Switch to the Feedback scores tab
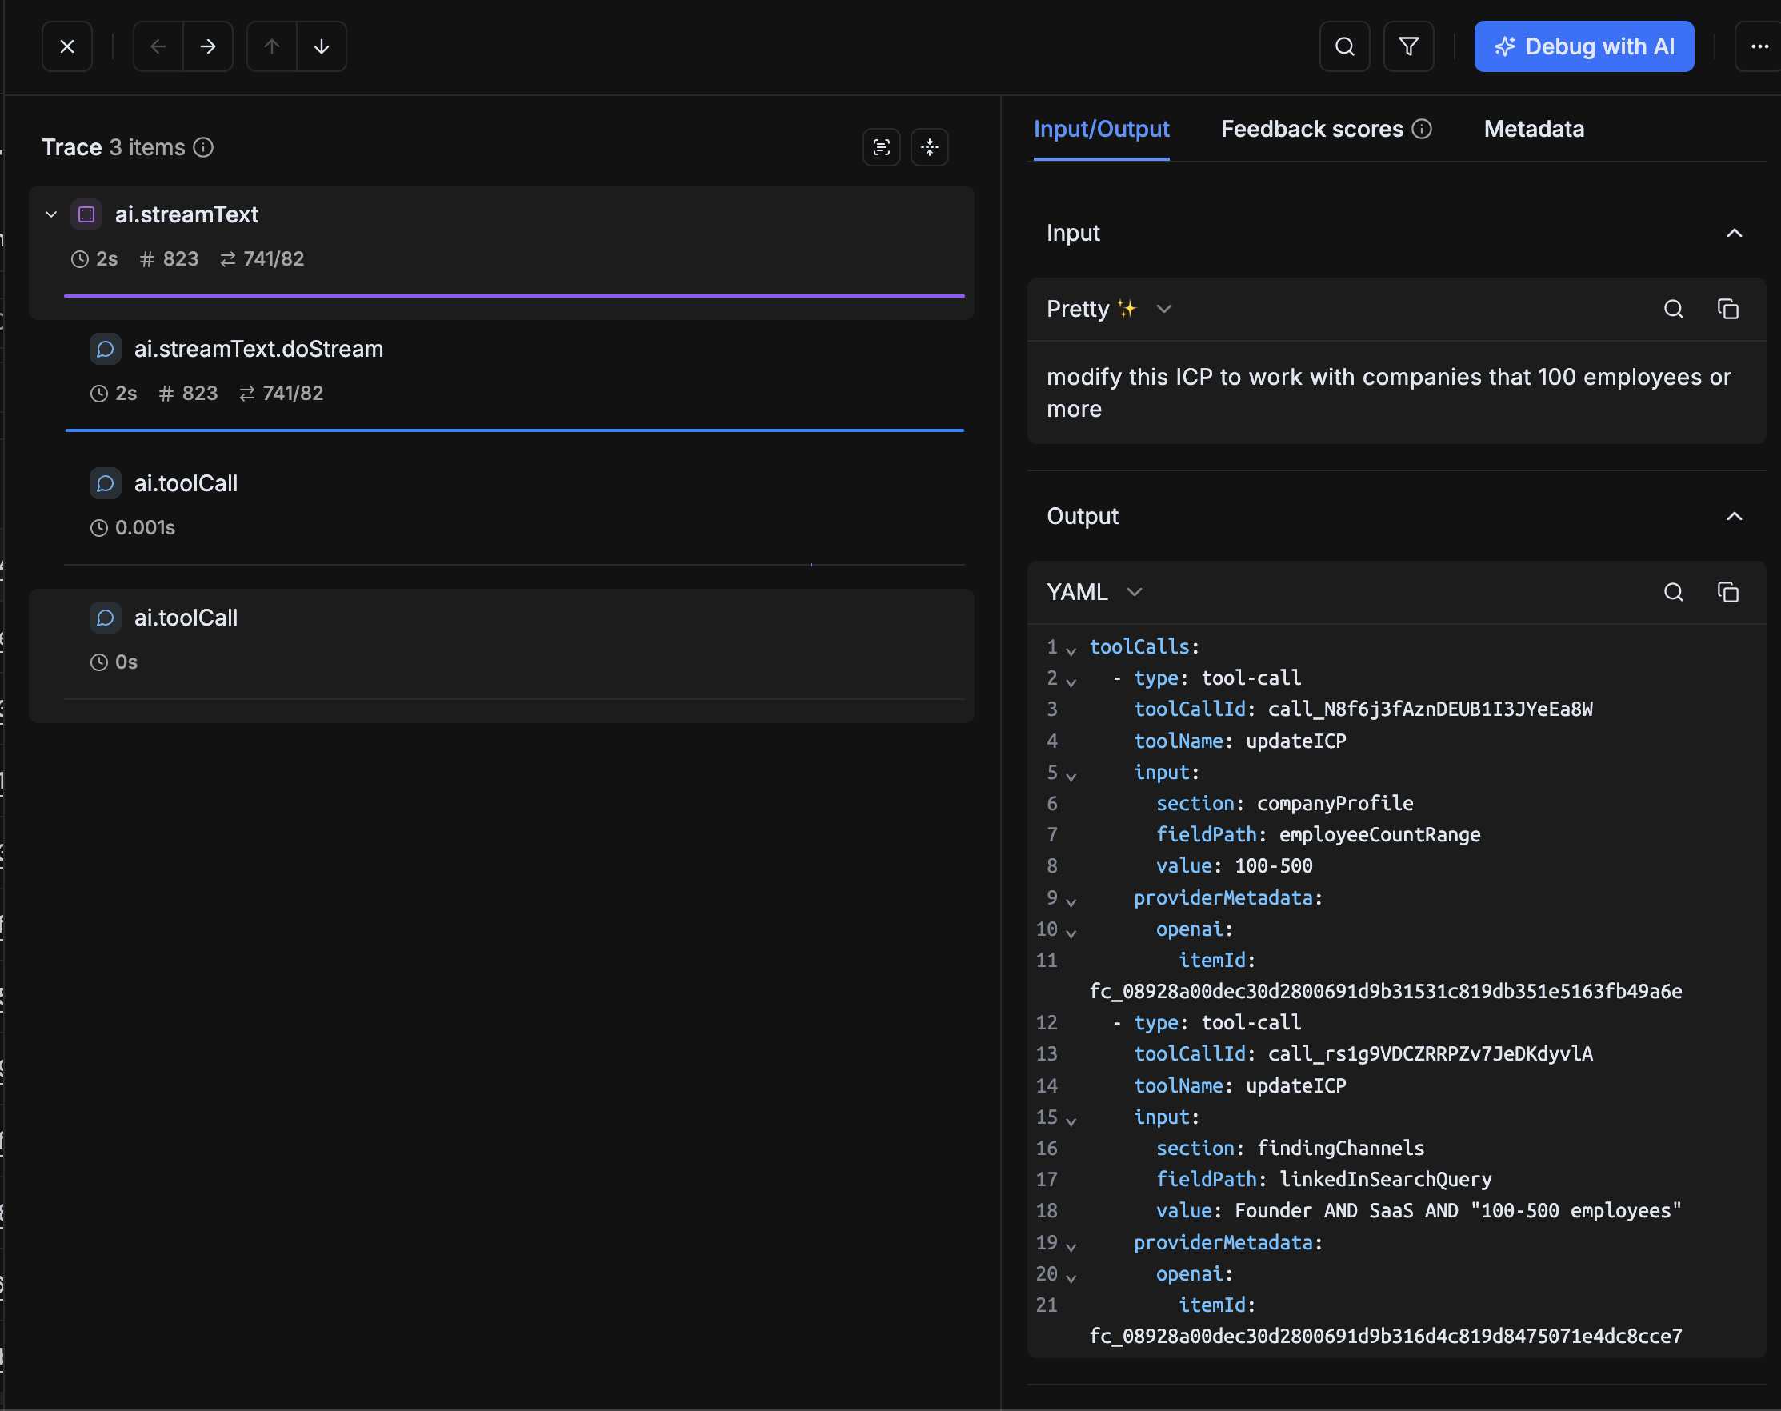This screenshot has width=1781, height=1411. 1312,129
